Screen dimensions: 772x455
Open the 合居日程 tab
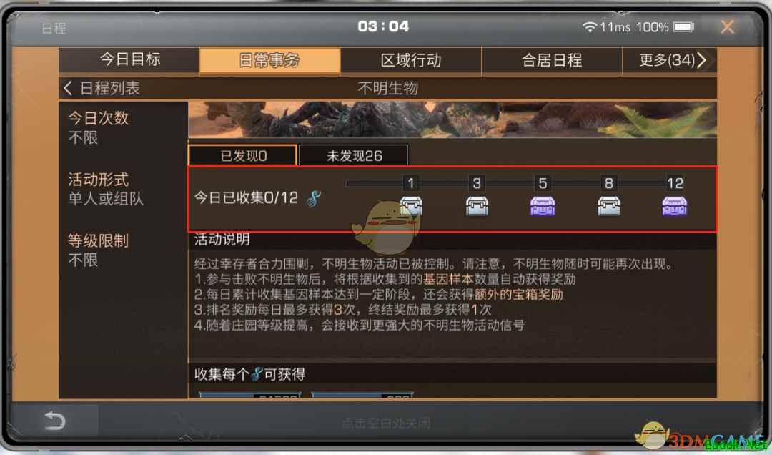551,60
